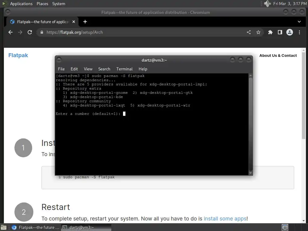Screen dimensions: 308x231
Task: Close the Flatpak browser tab
Action: (74, 22)
